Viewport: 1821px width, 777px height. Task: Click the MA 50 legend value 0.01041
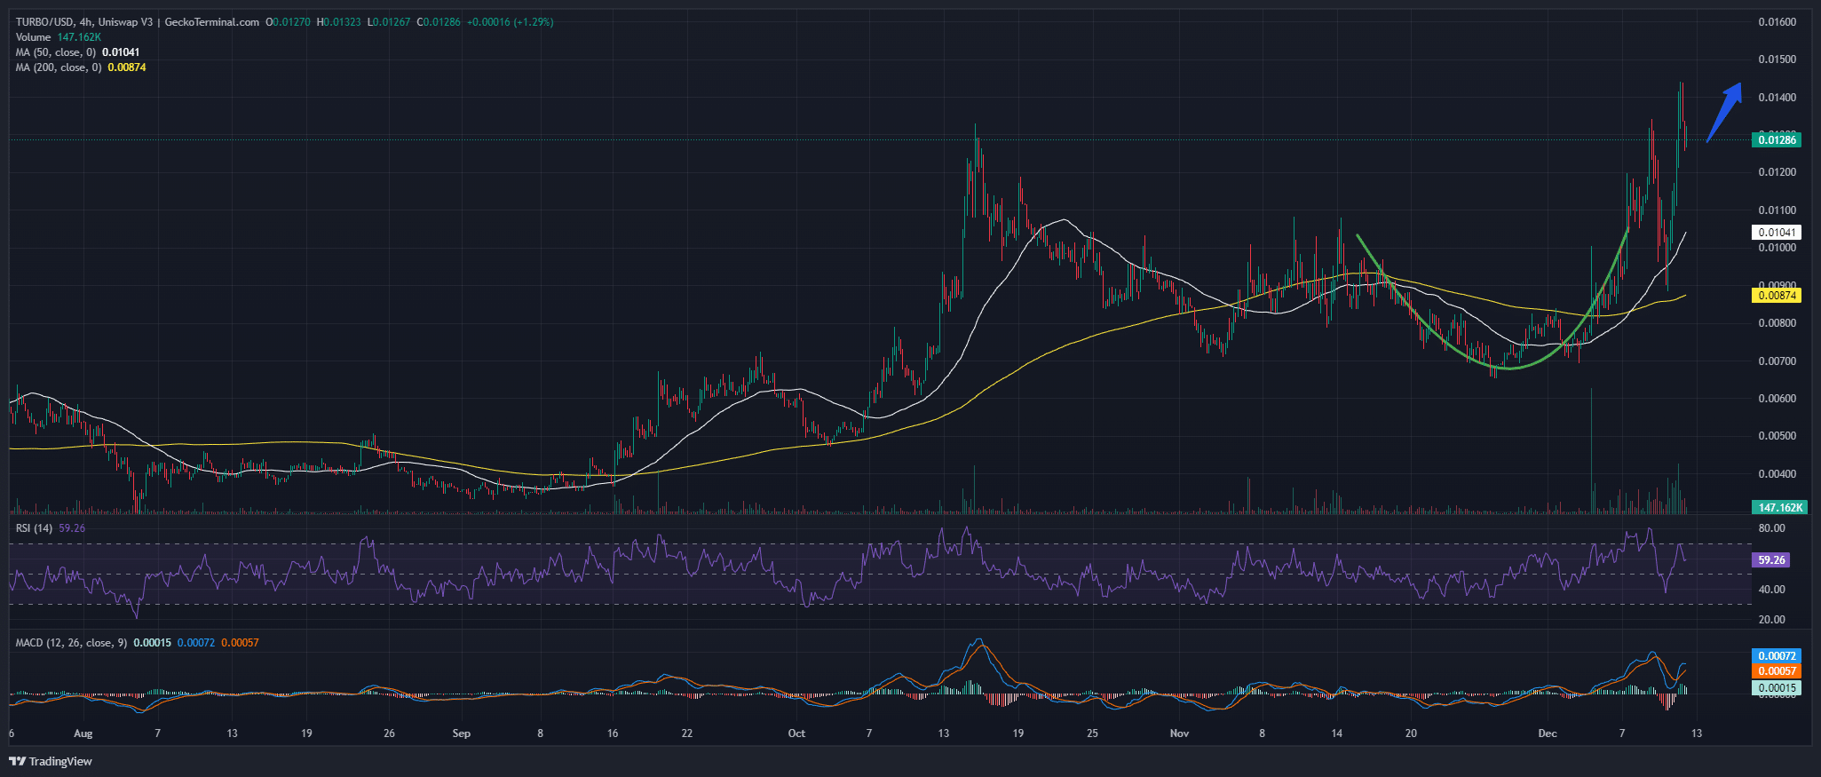coord(121,52)
